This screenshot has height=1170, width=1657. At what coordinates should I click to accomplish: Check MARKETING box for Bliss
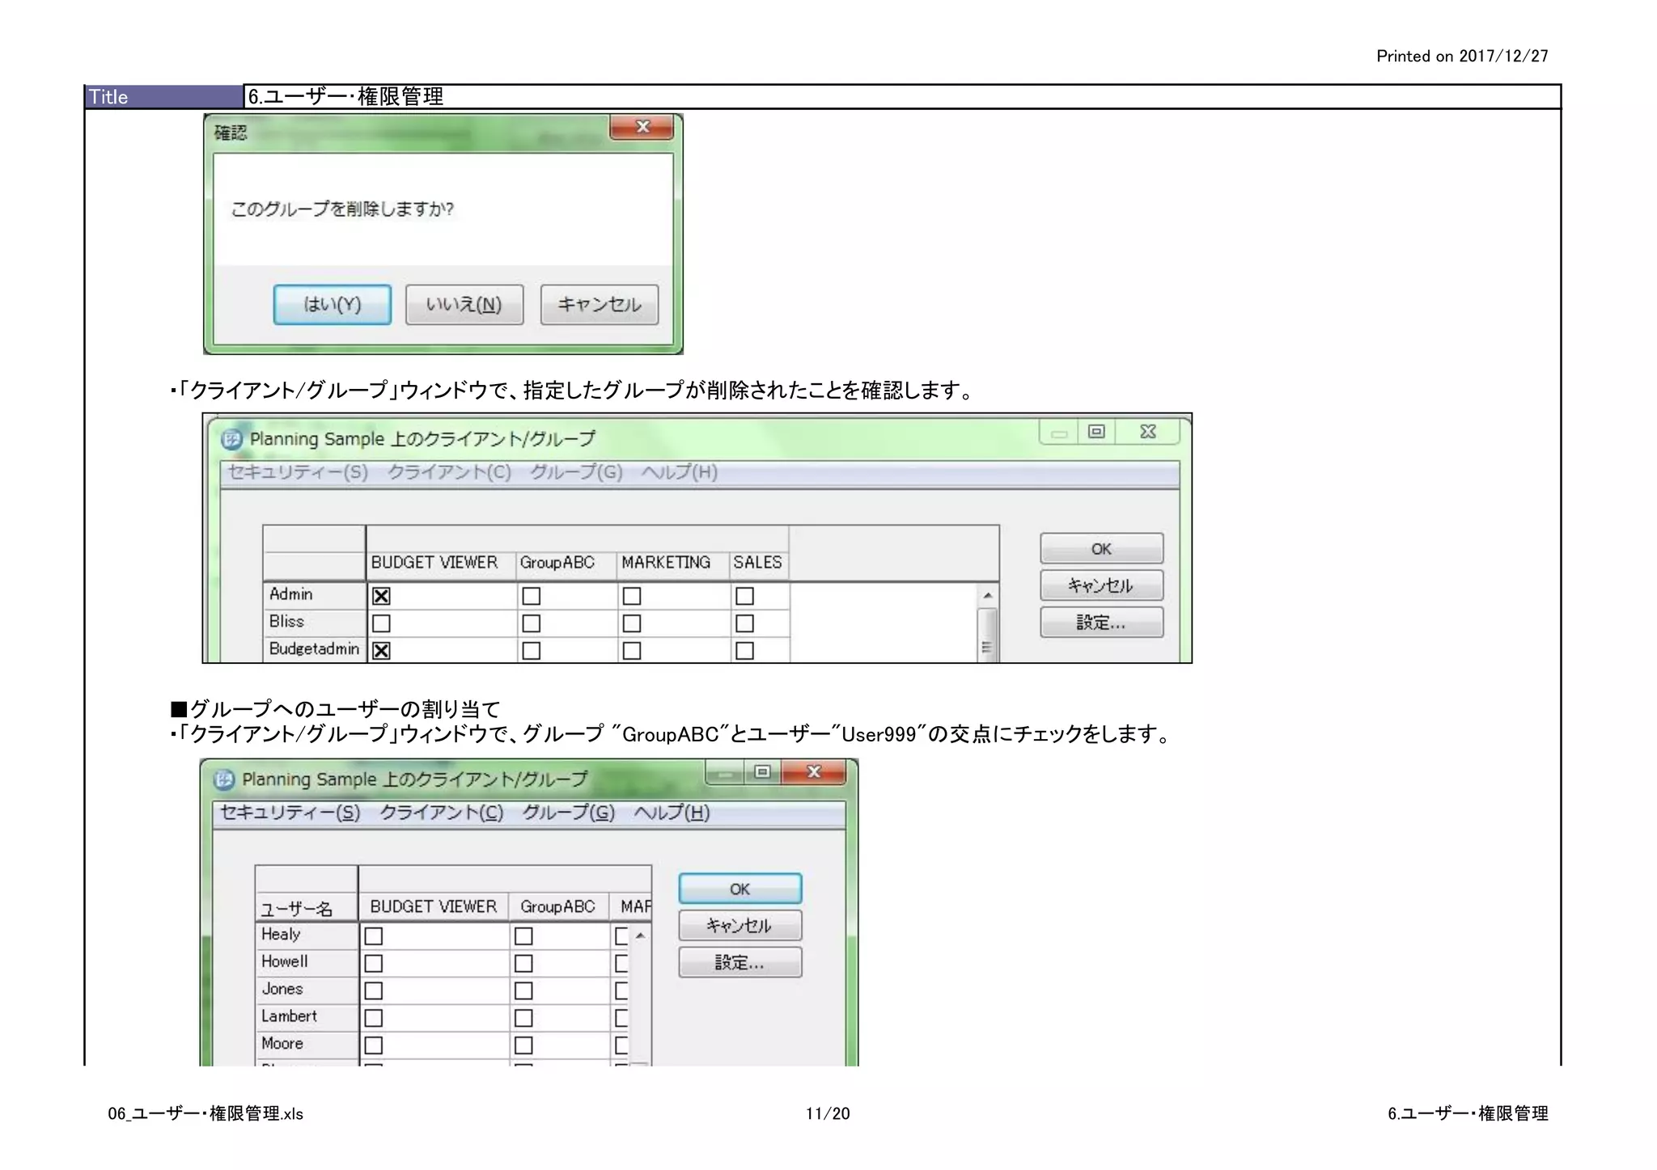[x=632, y=623]
